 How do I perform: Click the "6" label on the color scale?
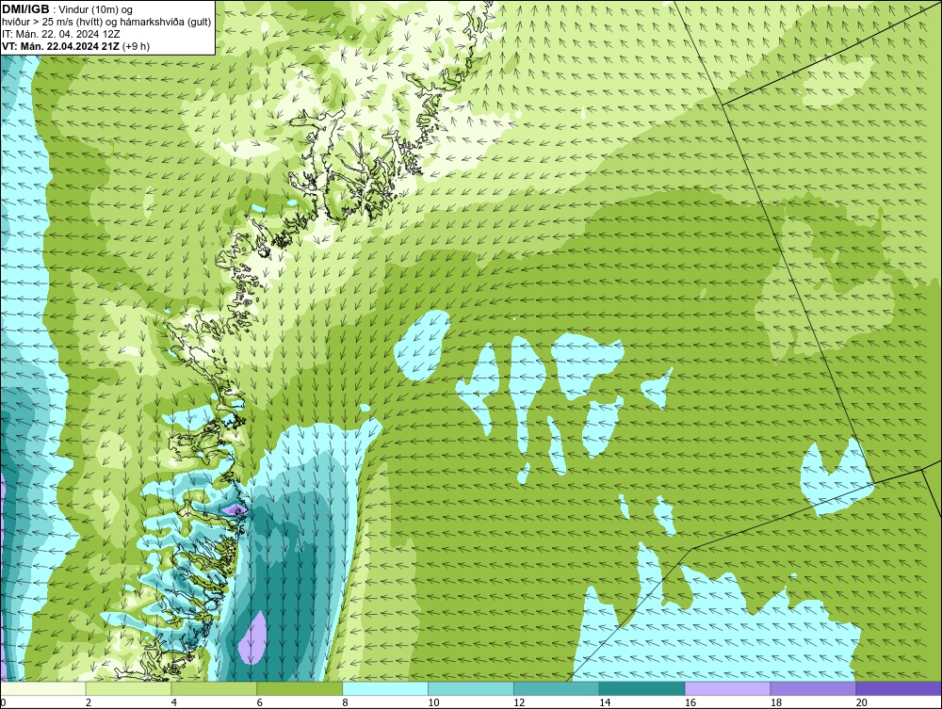click(x=260, y=702)
